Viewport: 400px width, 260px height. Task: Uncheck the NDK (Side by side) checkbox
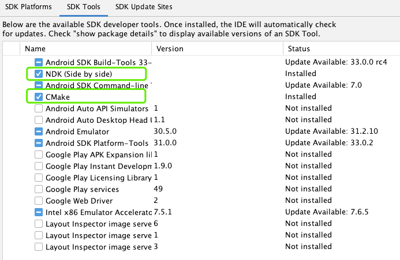[x=39, y=74]
